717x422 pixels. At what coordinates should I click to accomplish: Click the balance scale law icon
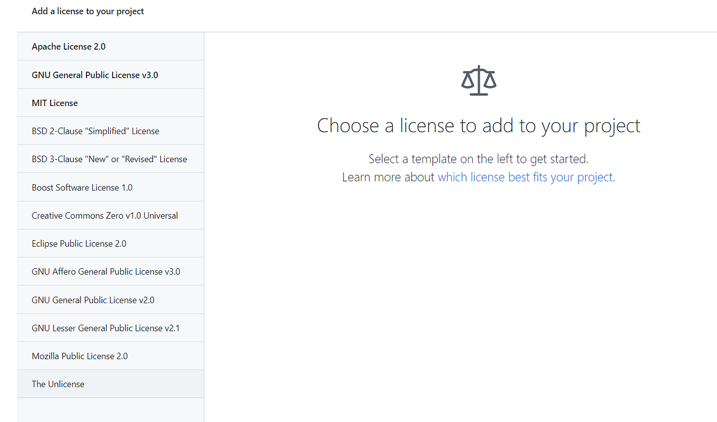479,80
